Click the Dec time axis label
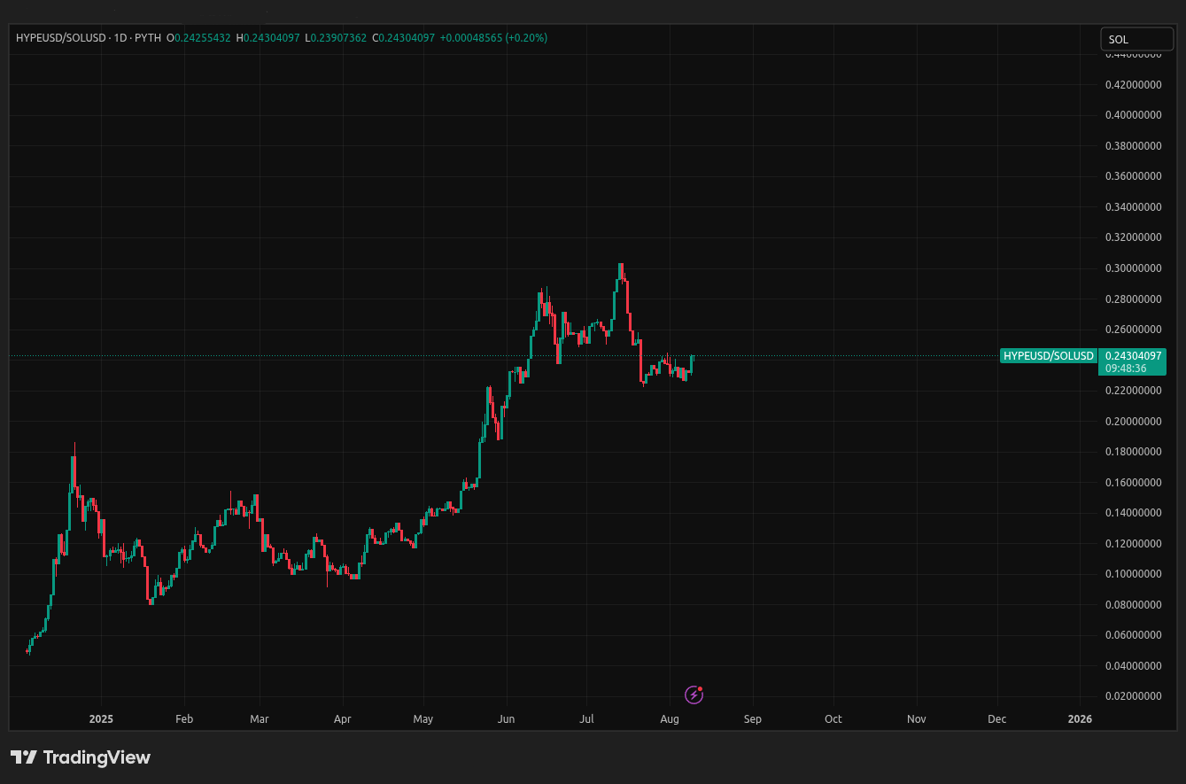1186x784 pixels. point(997,719)
